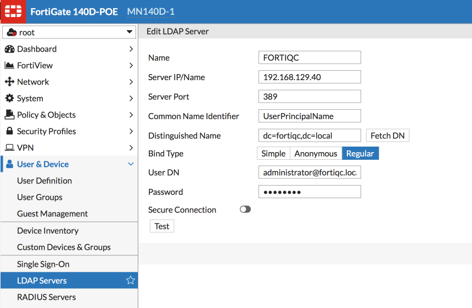Viewport: 472px width, 308px height.
Task: Click the Name input field
Action: tap(310, 58)
